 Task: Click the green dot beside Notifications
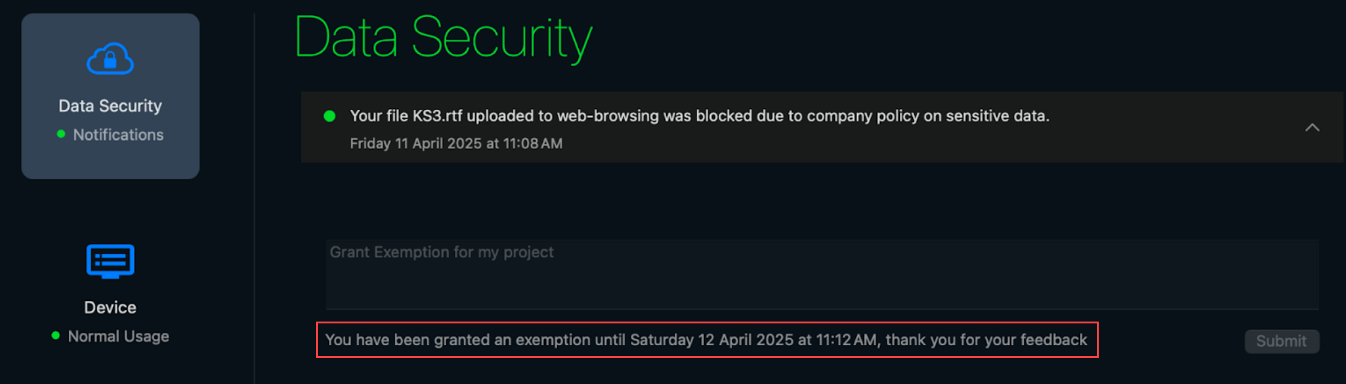pyautogui.click(x=61, y=134)
